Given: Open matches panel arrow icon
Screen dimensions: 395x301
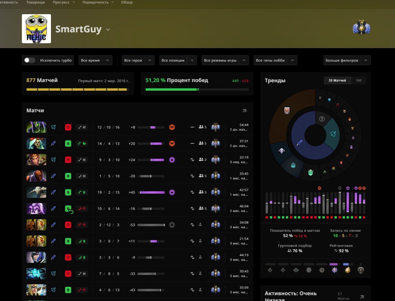Looking at the screenshot, I should (x=244, y=111).
